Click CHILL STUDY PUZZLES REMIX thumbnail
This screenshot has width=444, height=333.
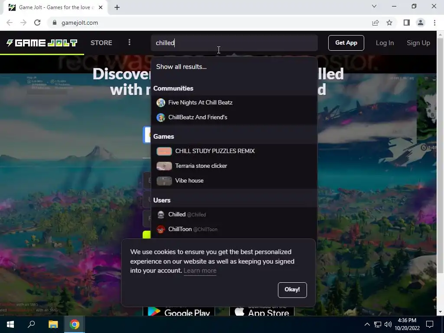(164, 151)
